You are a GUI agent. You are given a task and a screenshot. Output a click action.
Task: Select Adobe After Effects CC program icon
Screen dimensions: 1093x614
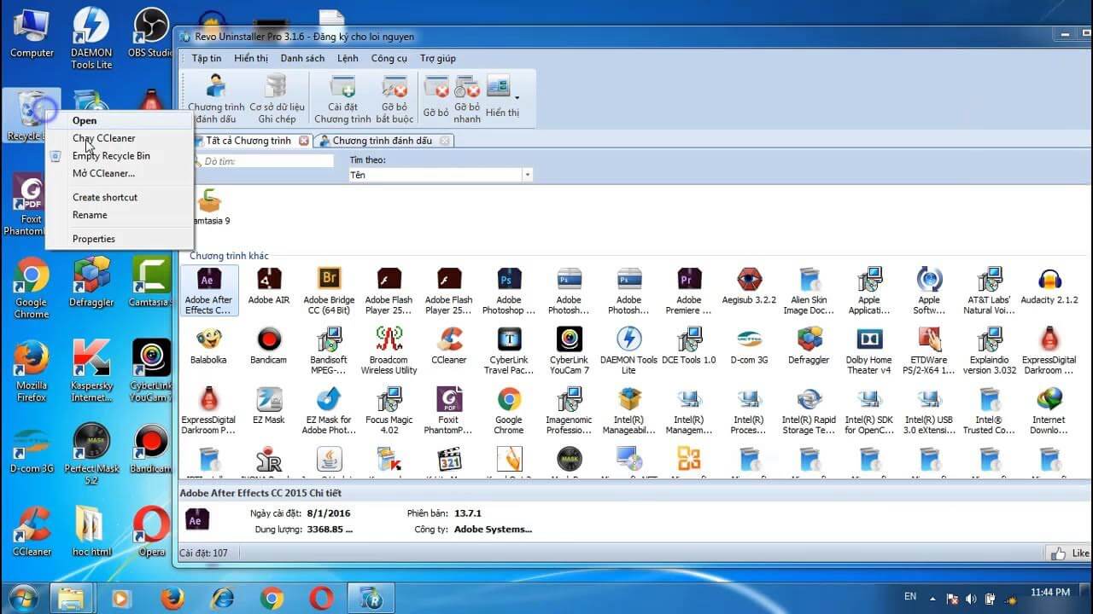click(209, 290)
